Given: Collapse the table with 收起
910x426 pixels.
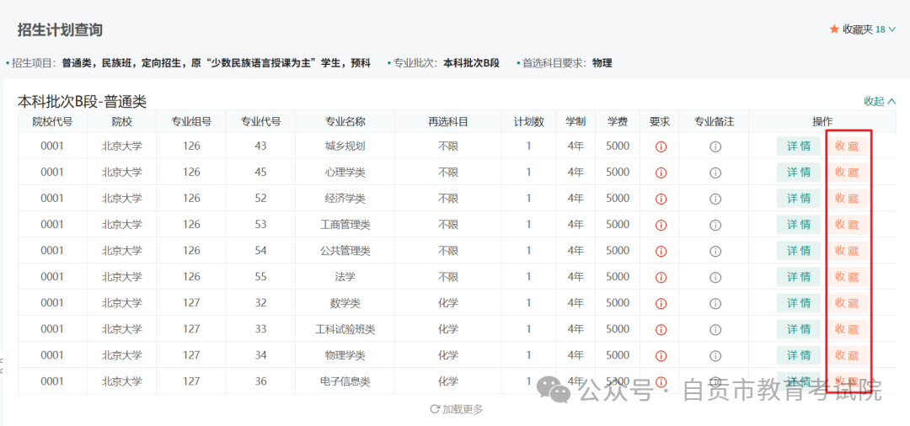Looking at the screenshot, I should pos(880,101).
